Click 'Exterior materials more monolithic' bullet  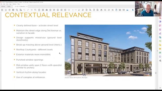point(33,55)
